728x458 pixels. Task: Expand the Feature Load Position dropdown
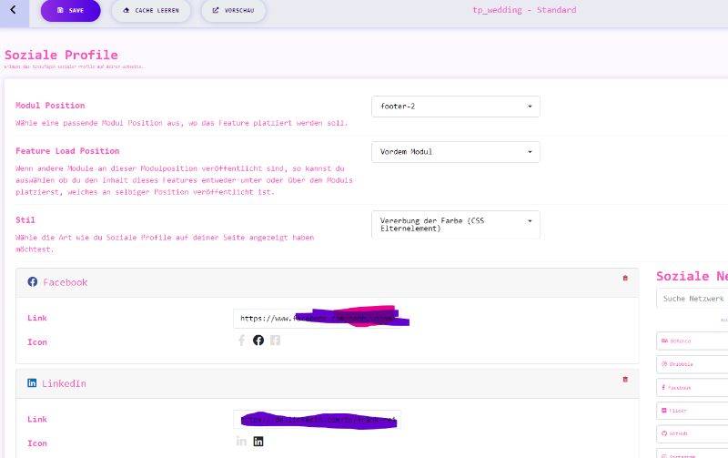point(456,152)
